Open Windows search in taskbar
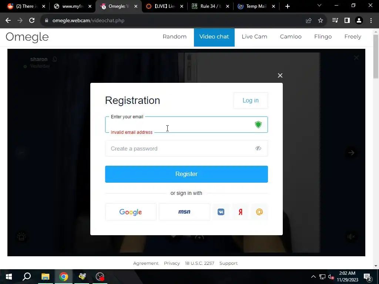Screen dimensions: 379x284 coord(27,277)
